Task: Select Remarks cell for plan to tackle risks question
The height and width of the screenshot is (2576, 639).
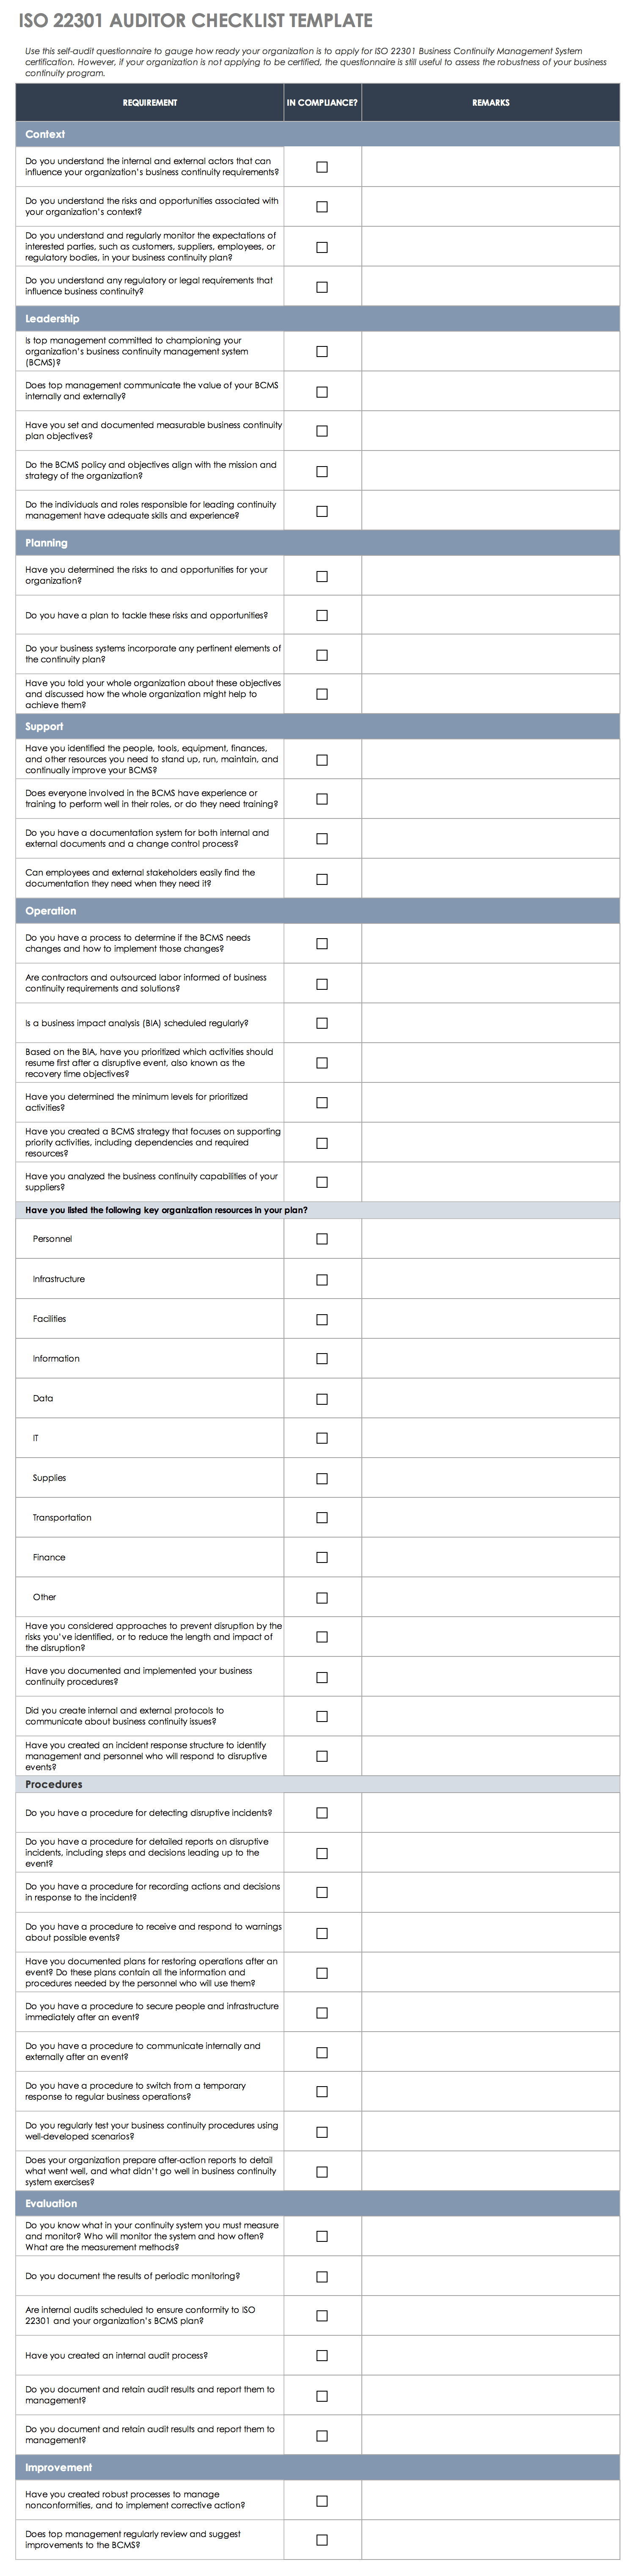Action: (x=490, y=616)
